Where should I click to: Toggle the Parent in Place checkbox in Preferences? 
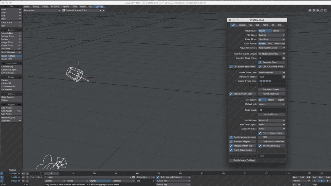260,62
